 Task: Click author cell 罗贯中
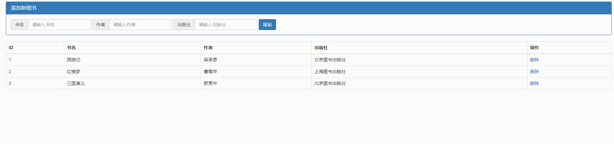coord(256,83)
